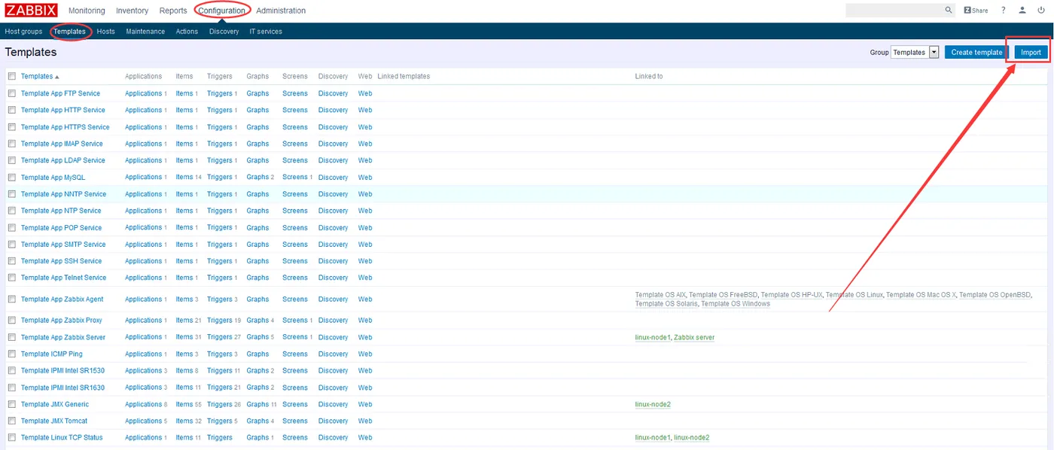Open Triggers of Template App Zabbix Proxy
Viewport: 1054px width, 450px height.
tap(220, 321)
